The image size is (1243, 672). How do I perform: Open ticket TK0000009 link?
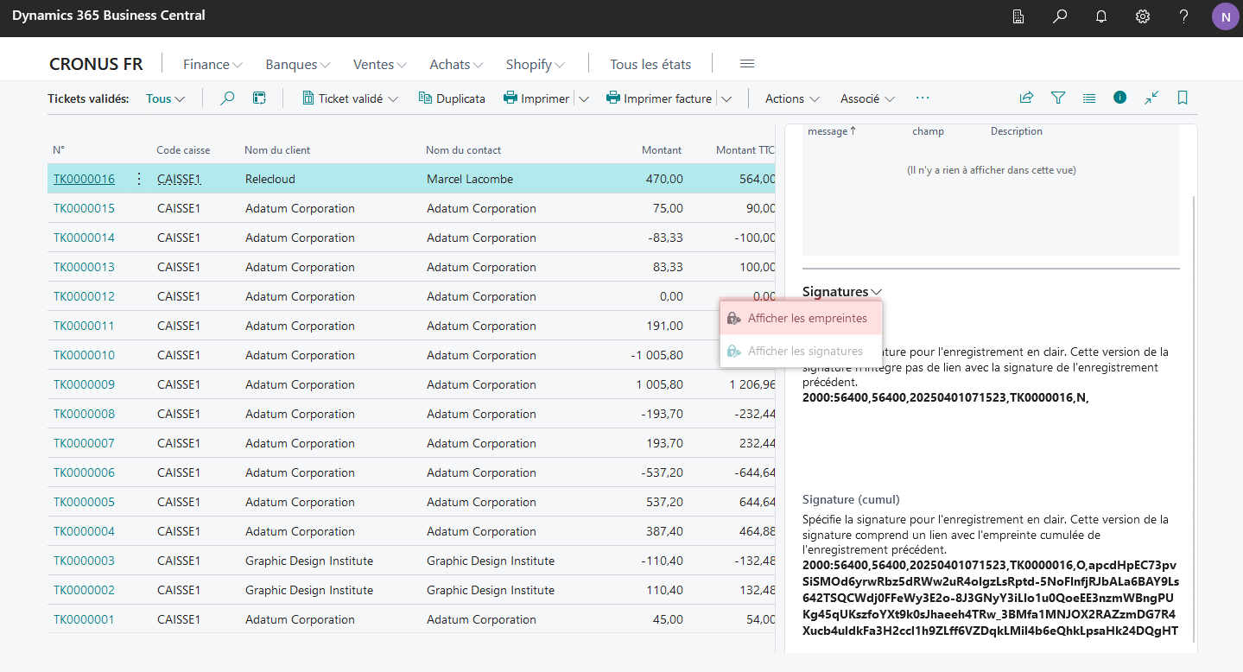point(84,384)
